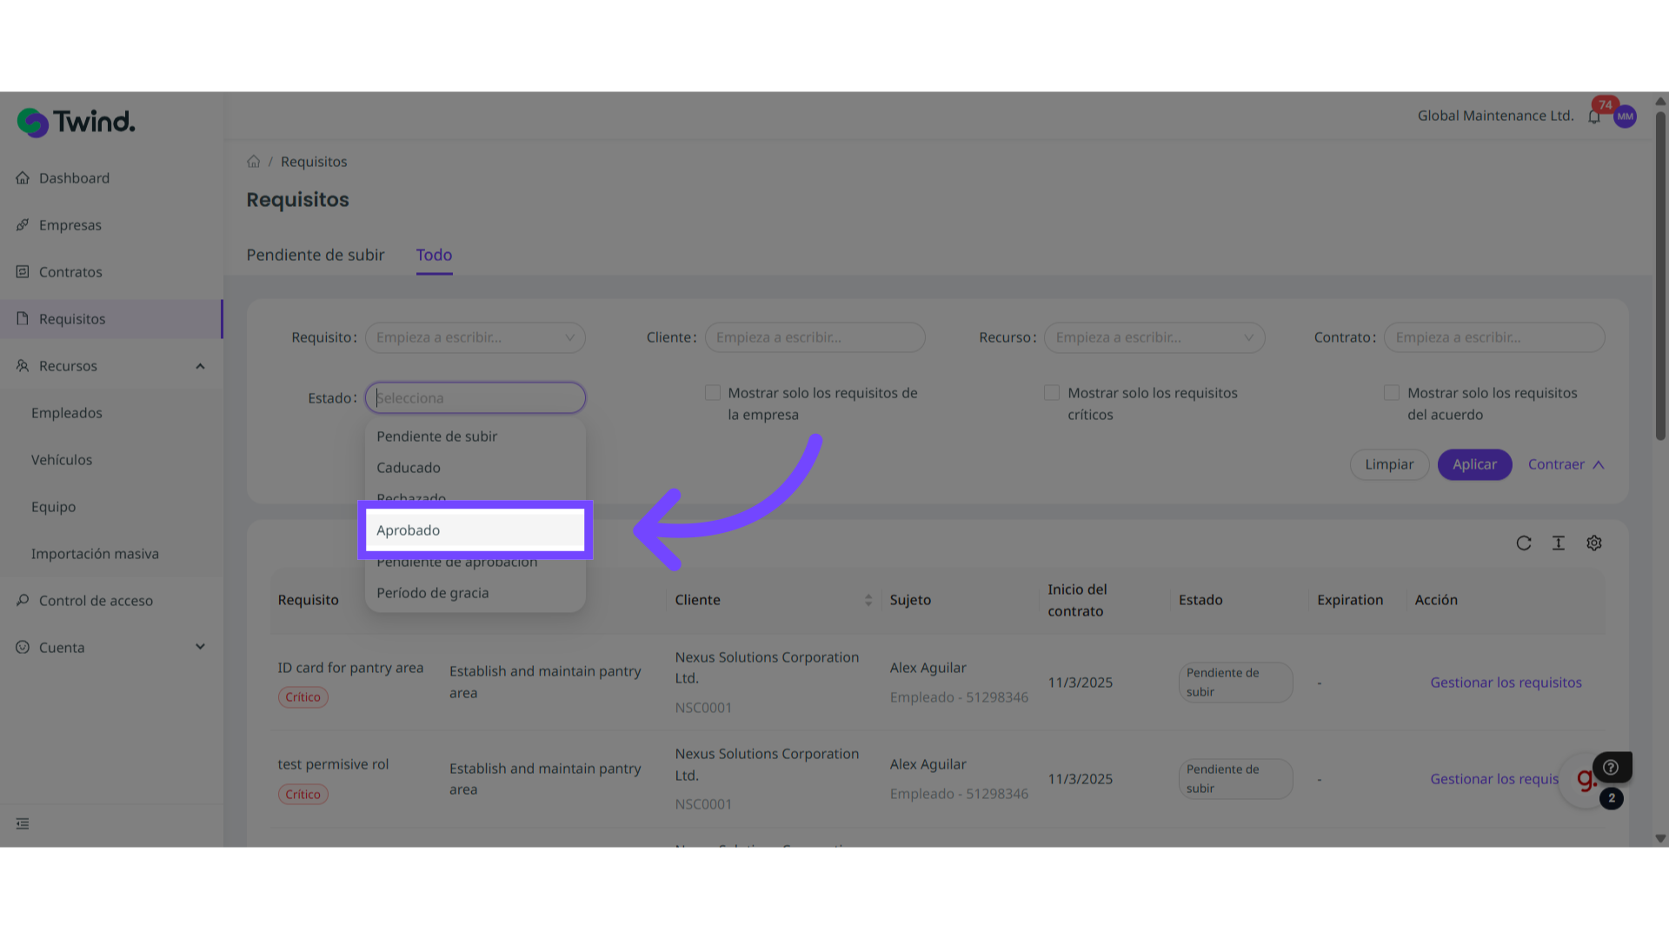Open the help question mark widget

1611,767
